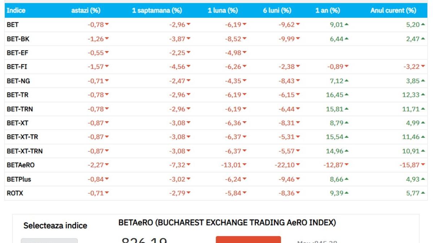Click the green arrow next to BET-NG 7,12
The image size is (433, 243).
(x=346, y=81)
